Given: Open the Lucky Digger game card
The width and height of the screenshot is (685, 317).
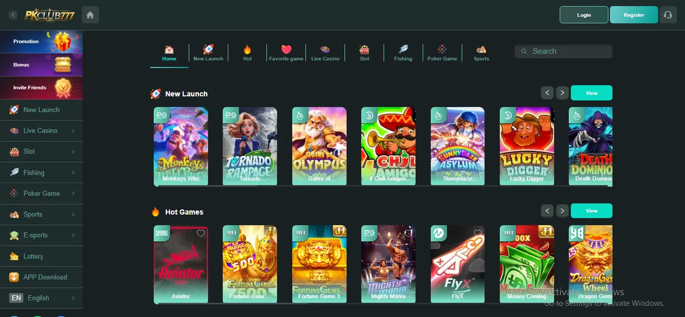Looking at the screenshot, I should tap(527, 146).
